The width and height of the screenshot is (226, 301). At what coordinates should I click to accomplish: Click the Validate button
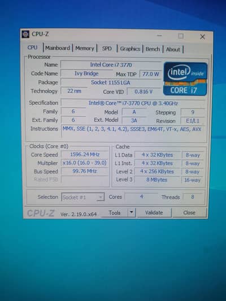pyautogui.click(x=154, y=213)
